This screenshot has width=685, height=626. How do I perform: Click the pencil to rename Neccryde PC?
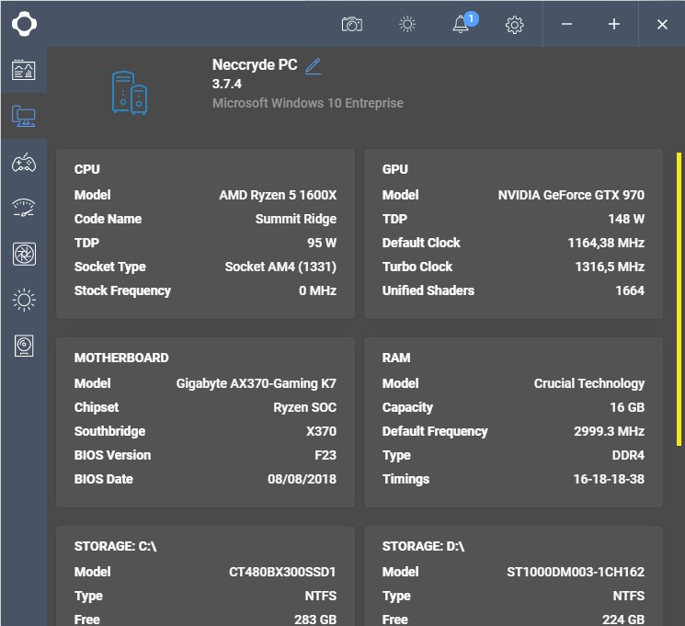(314, 66)
